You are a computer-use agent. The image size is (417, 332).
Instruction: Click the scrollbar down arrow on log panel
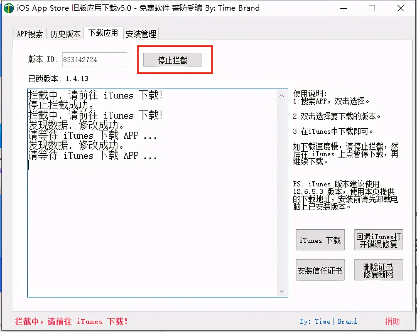pos(281,291)
